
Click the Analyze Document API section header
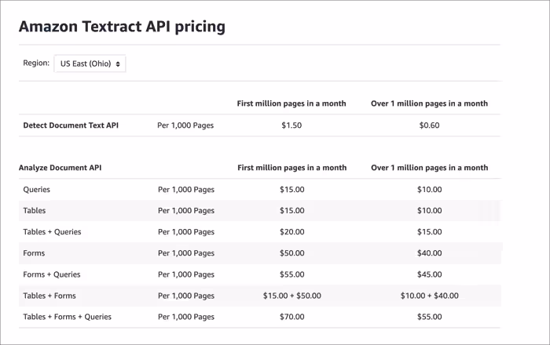point(62,168)
